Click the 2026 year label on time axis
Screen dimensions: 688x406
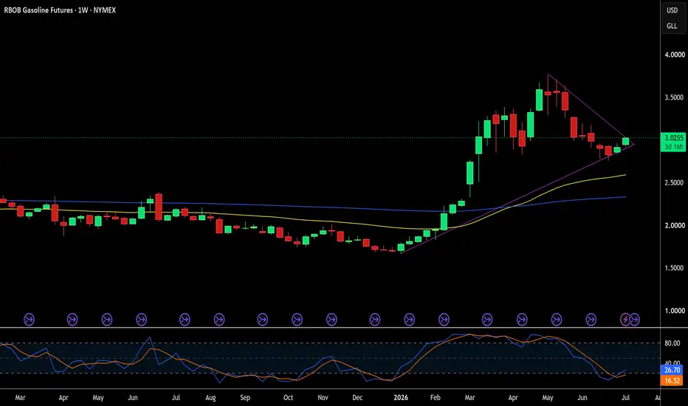coord(401,398)
